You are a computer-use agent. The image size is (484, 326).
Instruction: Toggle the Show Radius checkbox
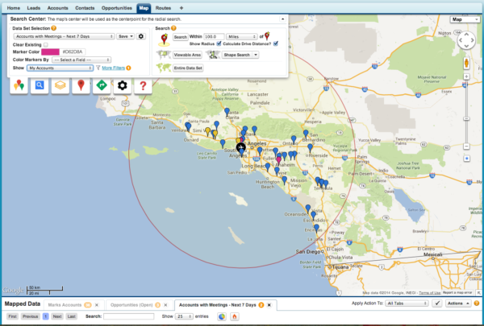coord(219,43)
